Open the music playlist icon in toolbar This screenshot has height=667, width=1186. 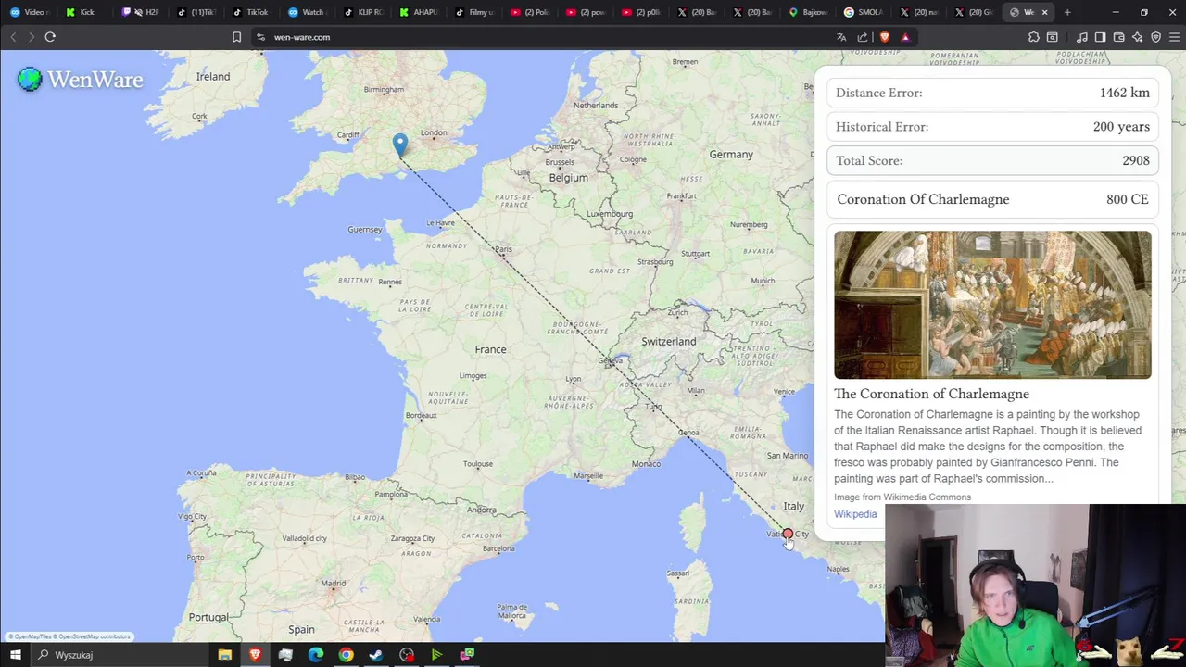coord(1082,37)
